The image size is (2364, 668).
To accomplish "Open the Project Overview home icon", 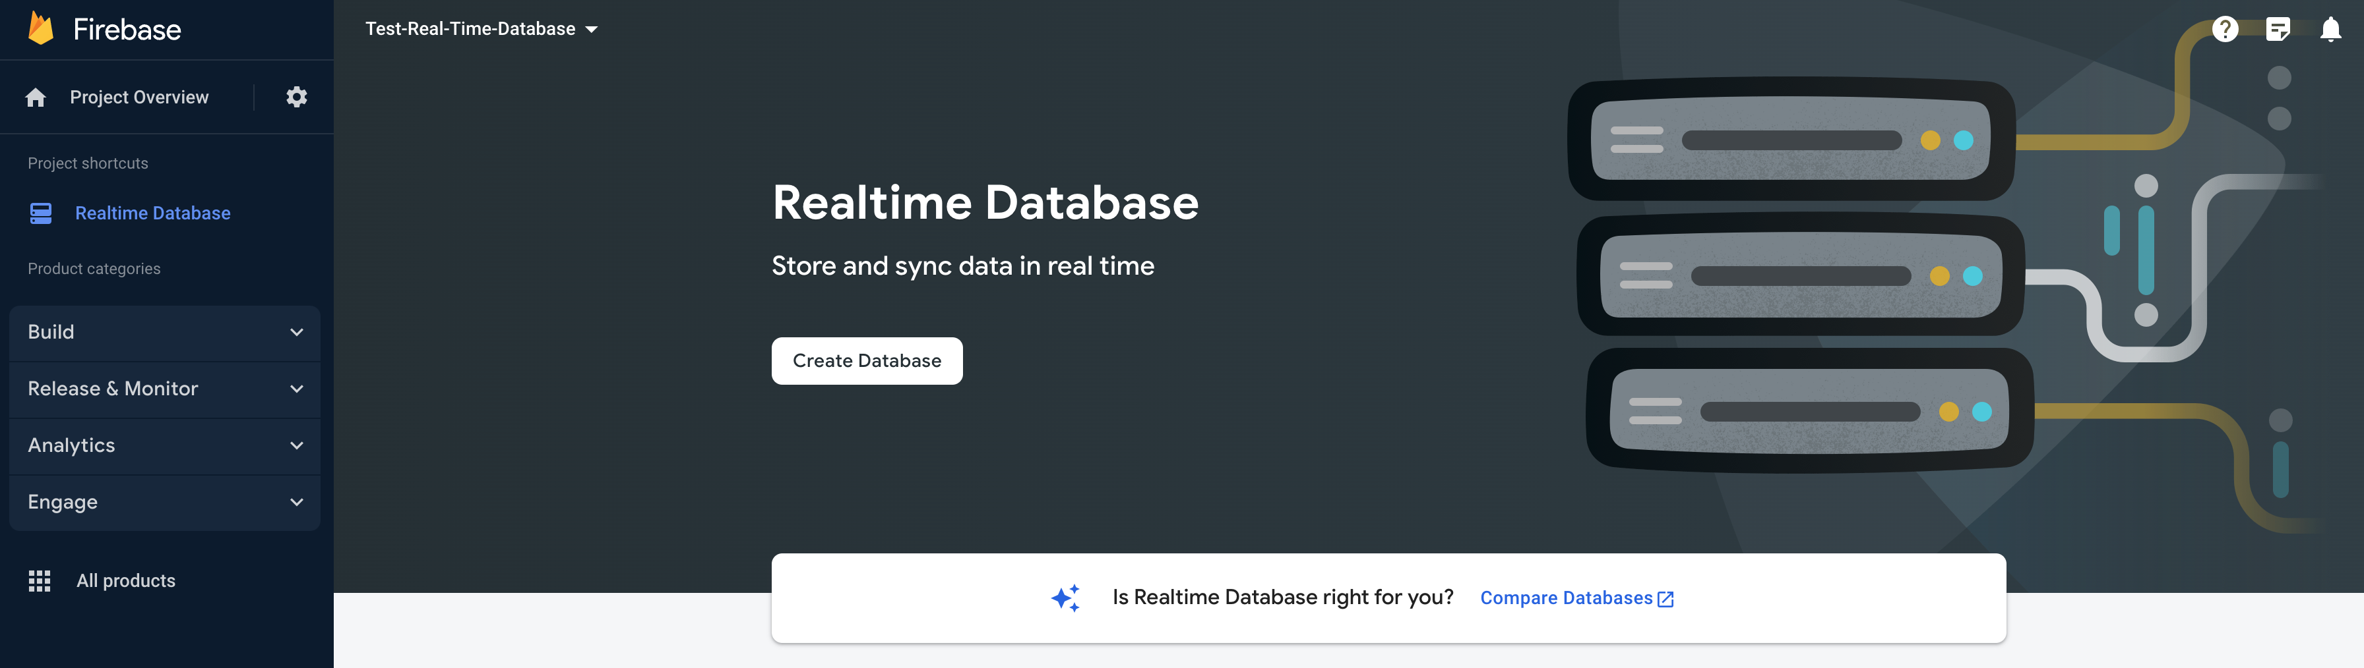I will point(36,97).
